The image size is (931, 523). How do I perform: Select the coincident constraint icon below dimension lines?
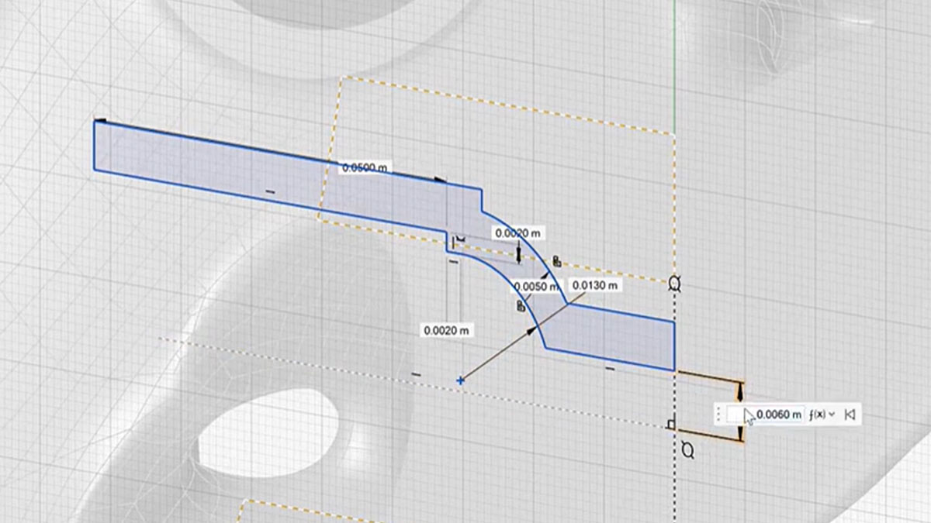click(x=687, y=450)
